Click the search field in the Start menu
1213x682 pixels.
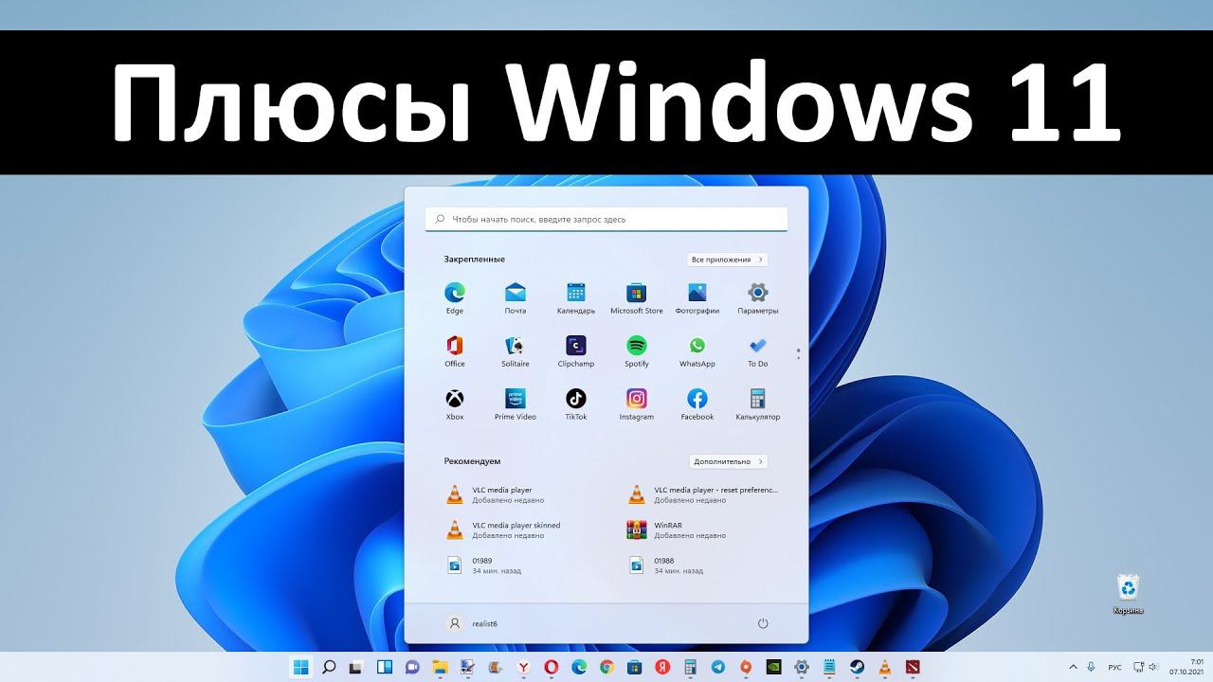tap(606, 219)
